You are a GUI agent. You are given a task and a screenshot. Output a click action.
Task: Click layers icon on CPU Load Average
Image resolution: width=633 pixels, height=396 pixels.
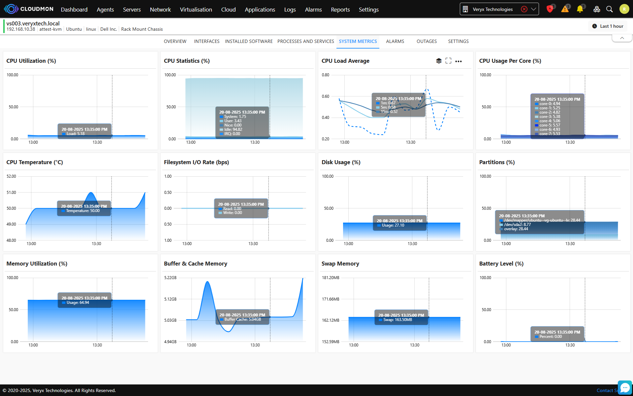[x=439, y=61]
